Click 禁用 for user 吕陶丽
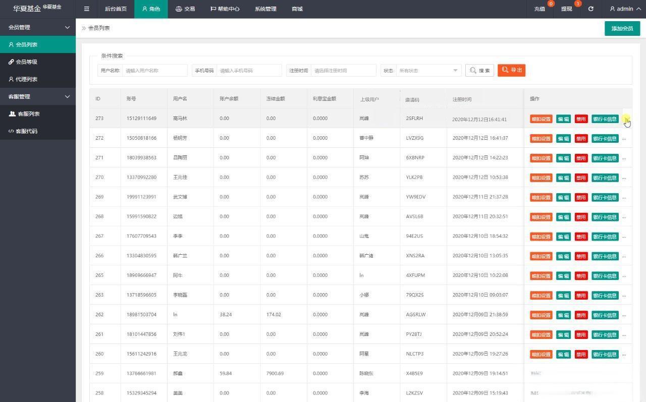 tap(581, 158)
